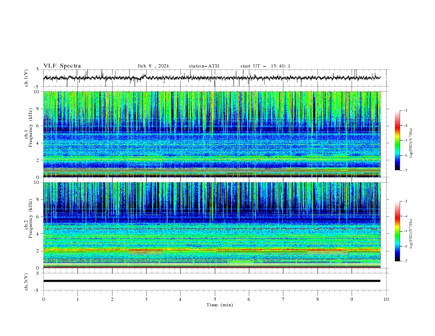The height and width of the screenshot is (336, 435).
Task: Click the "8" minute tick label on the time axis
Action: (317, 299)
